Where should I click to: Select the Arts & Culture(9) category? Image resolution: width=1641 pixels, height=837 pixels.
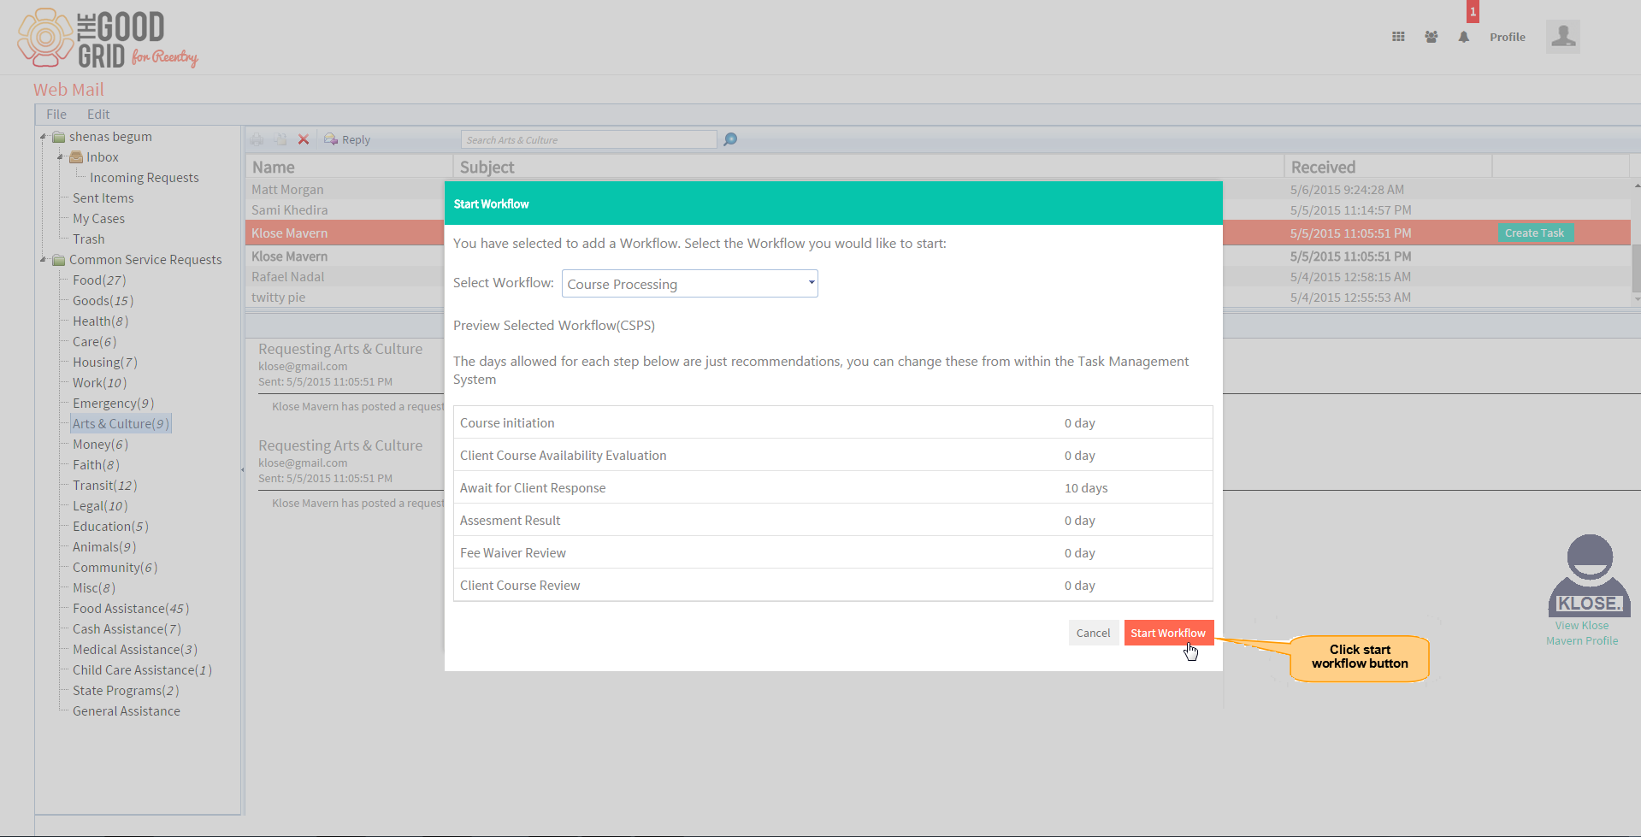pos(121,424)
